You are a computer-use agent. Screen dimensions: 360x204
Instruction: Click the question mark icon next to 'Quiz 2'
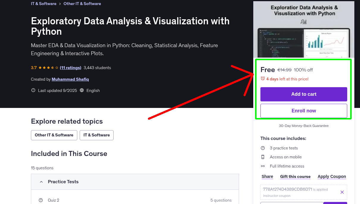click(x=41, y=200)
